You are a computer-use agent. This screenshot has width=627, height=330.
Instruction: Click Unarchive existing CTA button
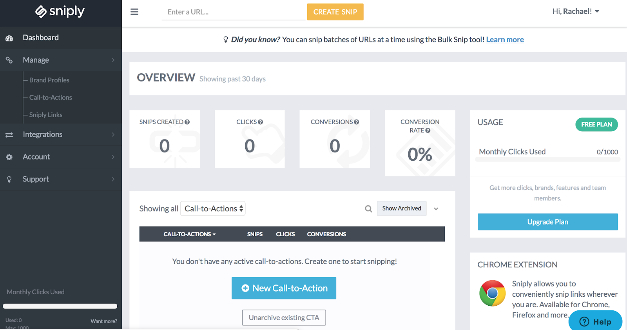[284, 317]
